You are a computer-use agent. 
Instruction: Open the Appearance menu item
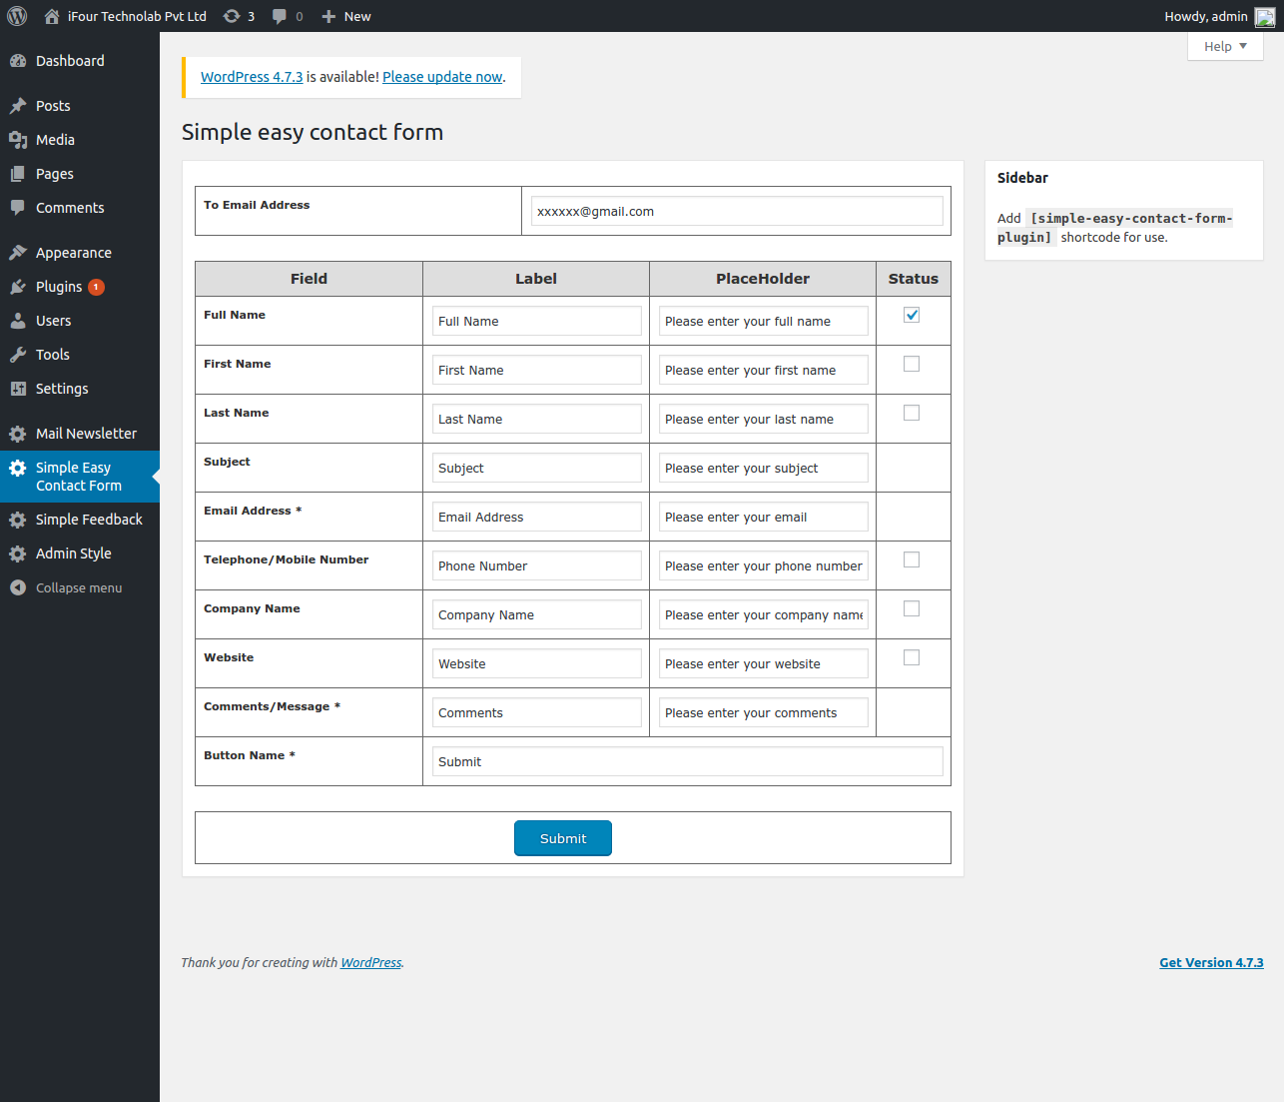(x=80, y=253)
